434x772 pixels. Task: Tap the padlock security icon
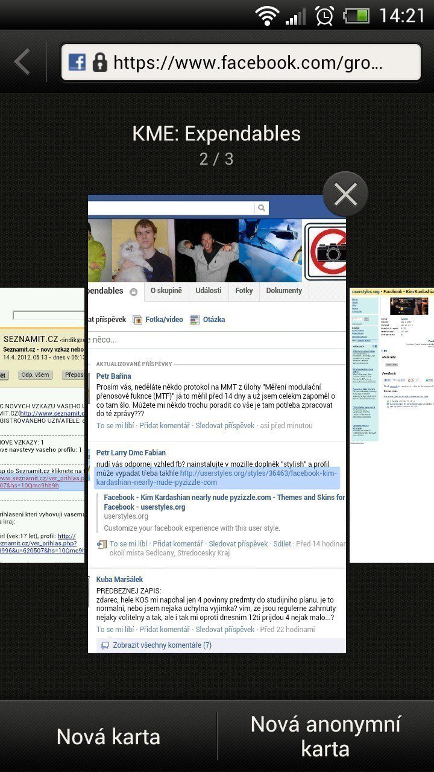(x=99, y=62)
